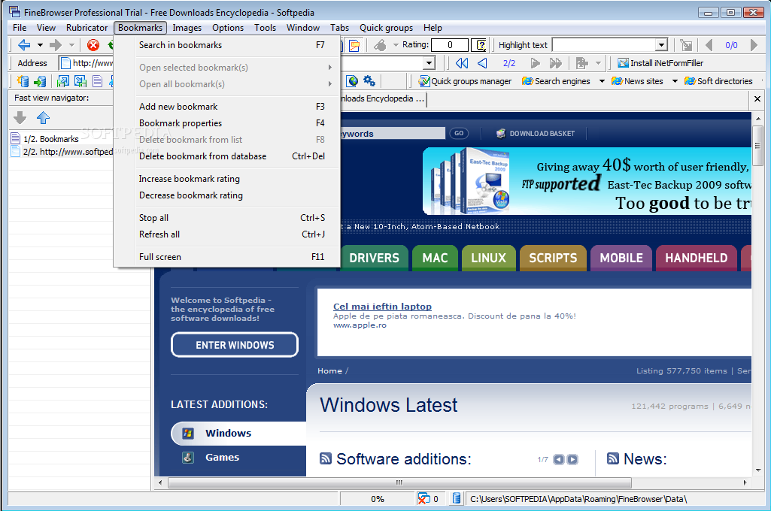Image resolution: width=771 pixels, height=511 pixels.
Task: Click the new database icon with star
Action: 23,81
